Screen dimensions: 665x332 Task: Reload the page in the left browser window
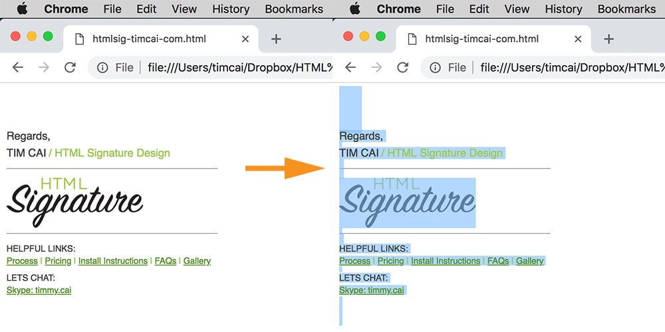click(70, 67)
